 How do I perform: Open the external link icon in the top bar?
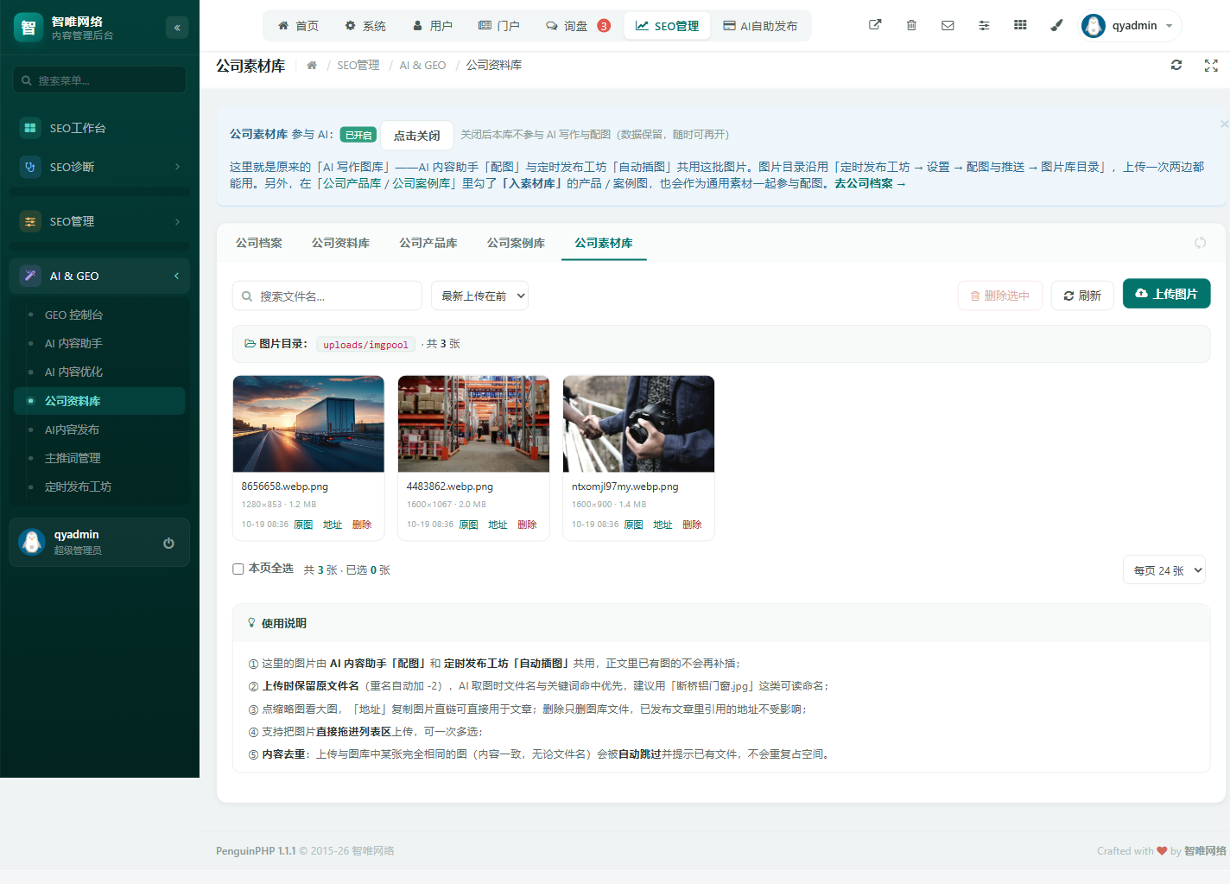[875, 25]
